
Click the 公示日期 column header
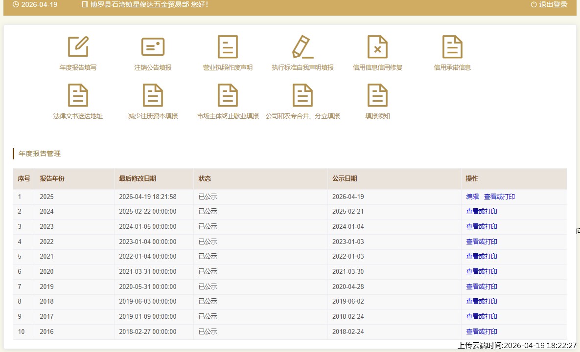(345, 178)
